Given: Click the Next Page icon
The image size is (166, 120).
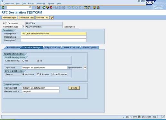Looking at the screenshot, I should coord(76,7).
